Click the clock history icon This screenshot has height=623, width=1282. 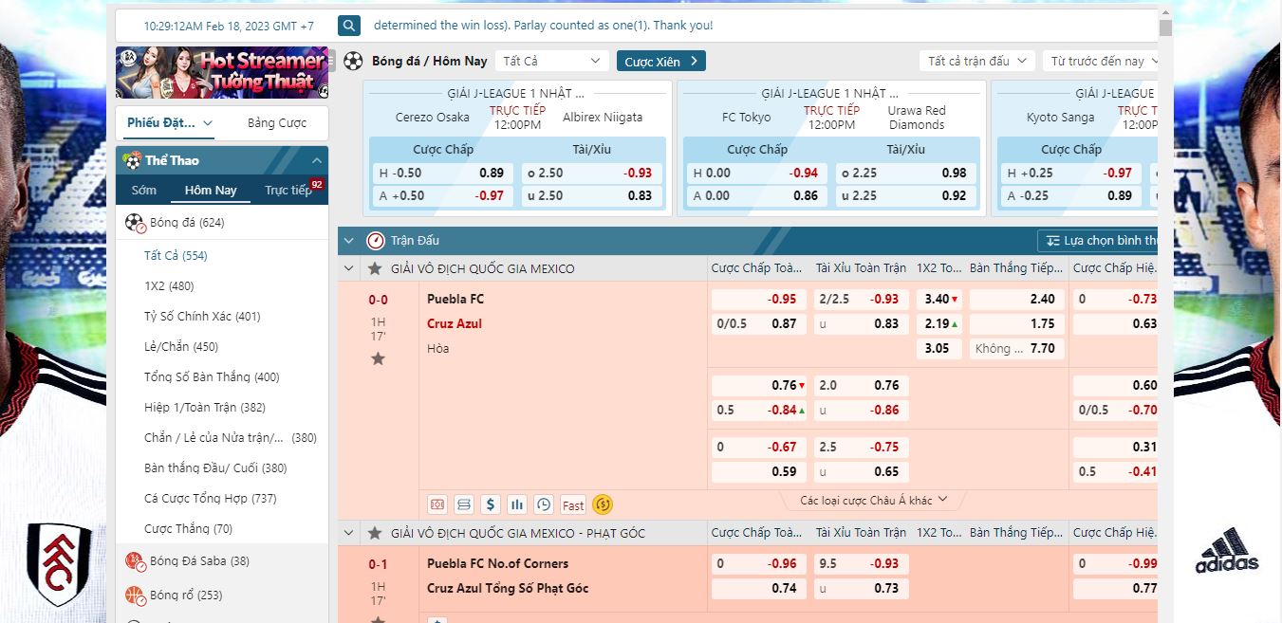pos(543,504)
